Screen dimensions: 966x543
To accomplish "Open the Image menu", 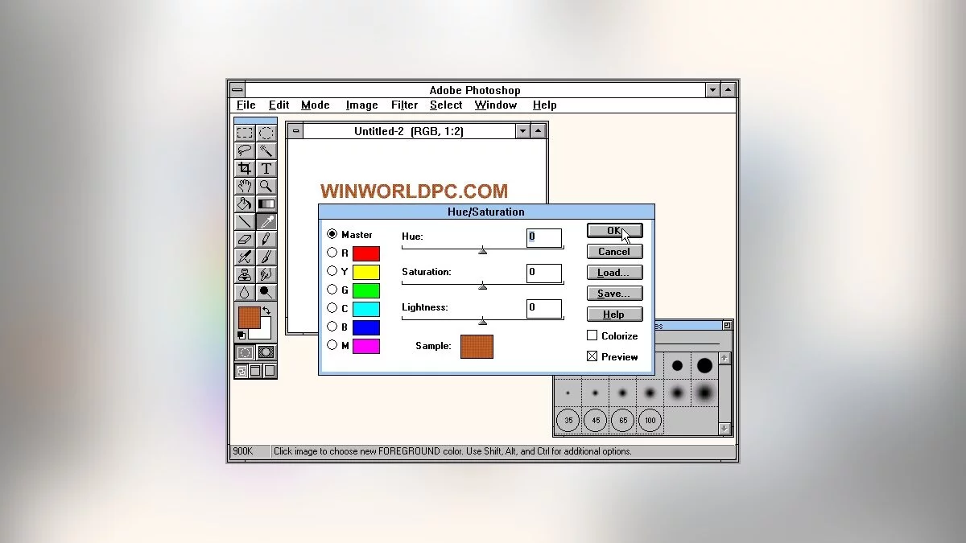I will click(x=361, y=105).
